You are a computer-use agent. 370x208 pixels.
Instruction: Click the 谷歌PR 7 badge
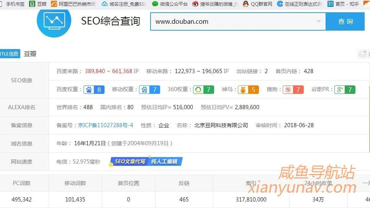point(345,90)
